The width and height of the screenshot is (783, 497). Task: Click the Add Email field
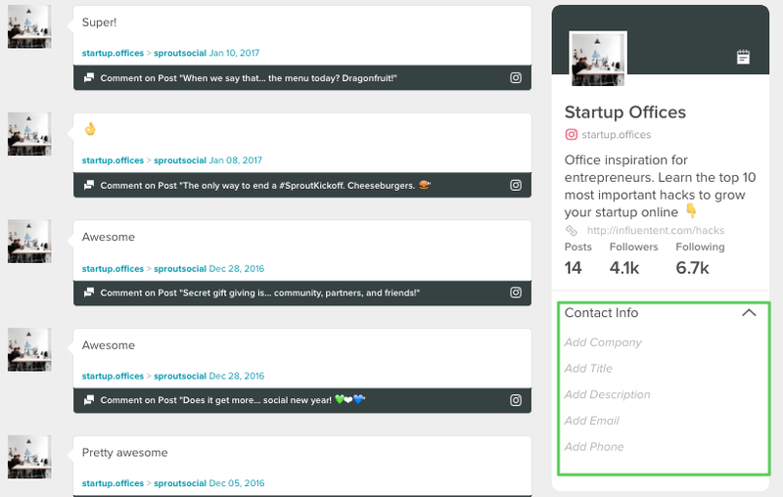[x=592, y=421]
